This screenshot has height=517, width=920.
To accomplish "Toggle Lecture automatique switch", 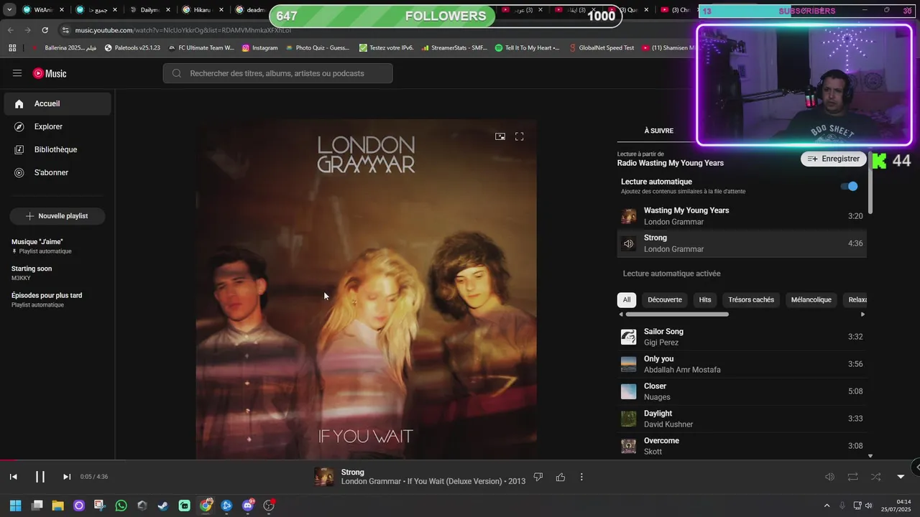I will pos(850,186).
